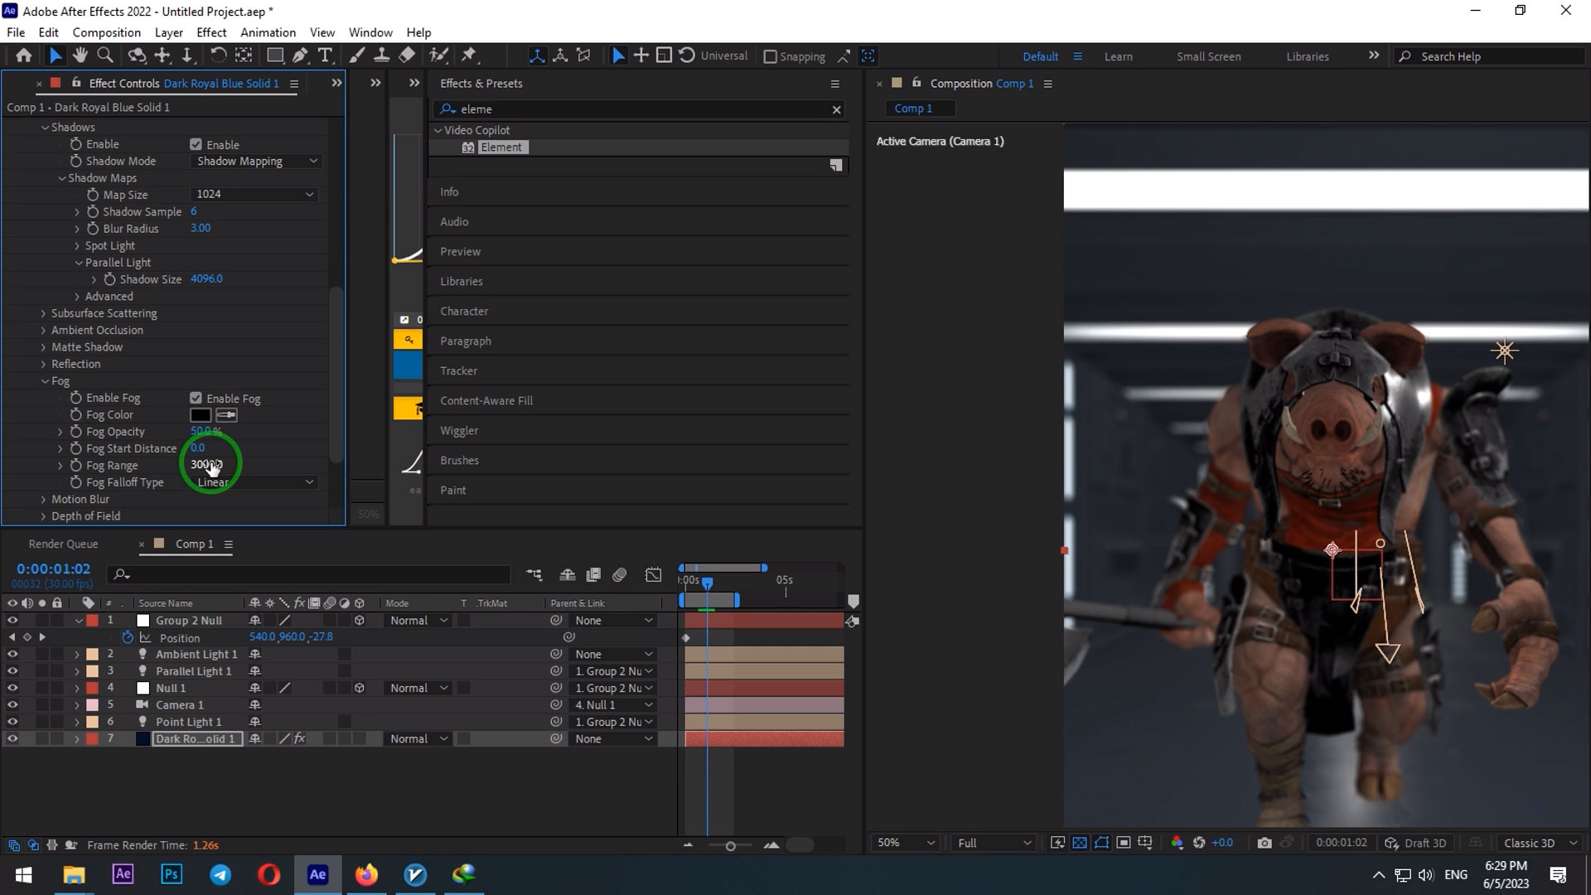
Task: Open the Element effect from Effects & Presets
Action: tap(502, 147)
